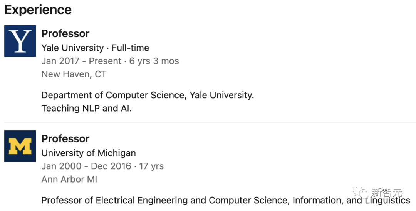This screenshot has width=416, height=211.
Task: Click the Yale University logo
Action: click(20, 41)
